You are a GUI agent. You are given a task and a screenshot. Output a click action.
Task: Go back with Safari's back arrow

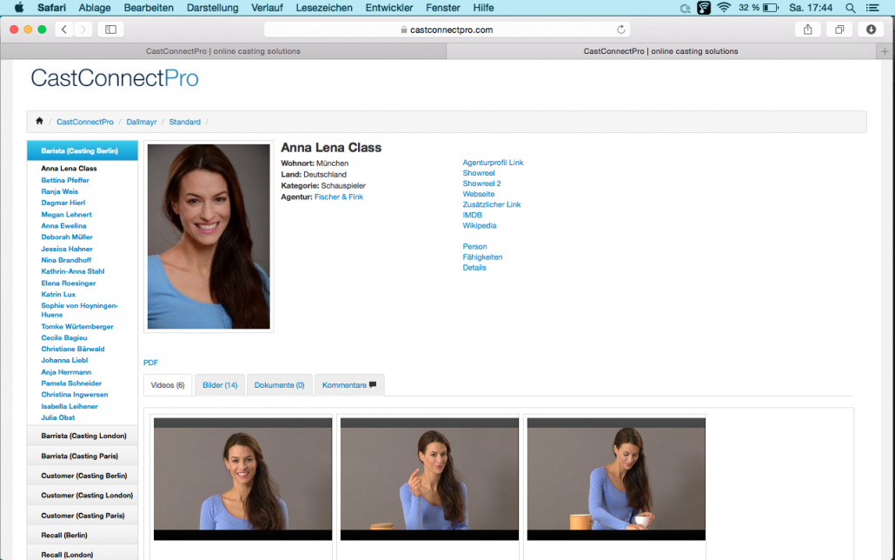[64, 30]
